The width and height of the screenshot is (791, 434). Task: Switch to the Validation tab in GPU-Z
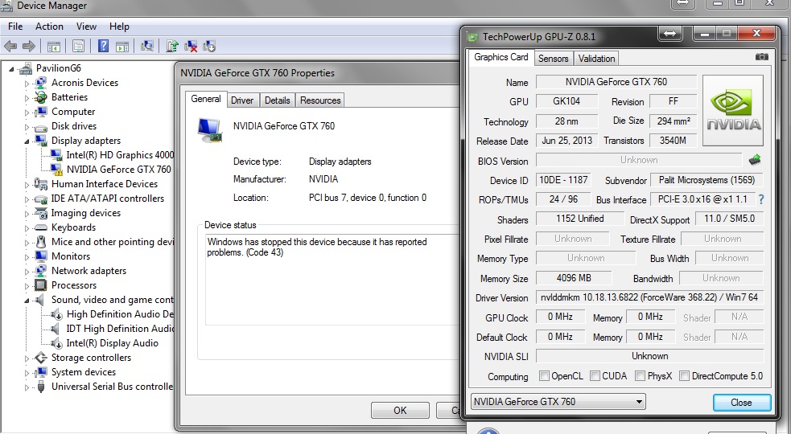[596, 59]
